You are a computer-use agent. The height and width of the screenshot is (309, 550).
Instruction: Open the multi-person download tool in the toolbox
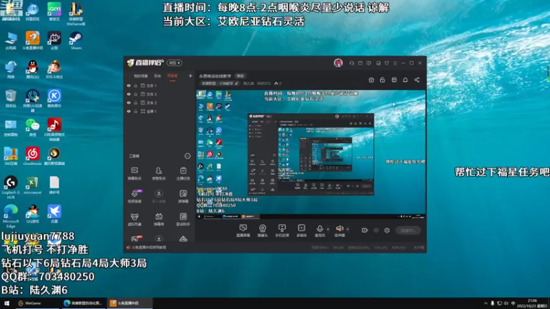(x=159, y=196)
